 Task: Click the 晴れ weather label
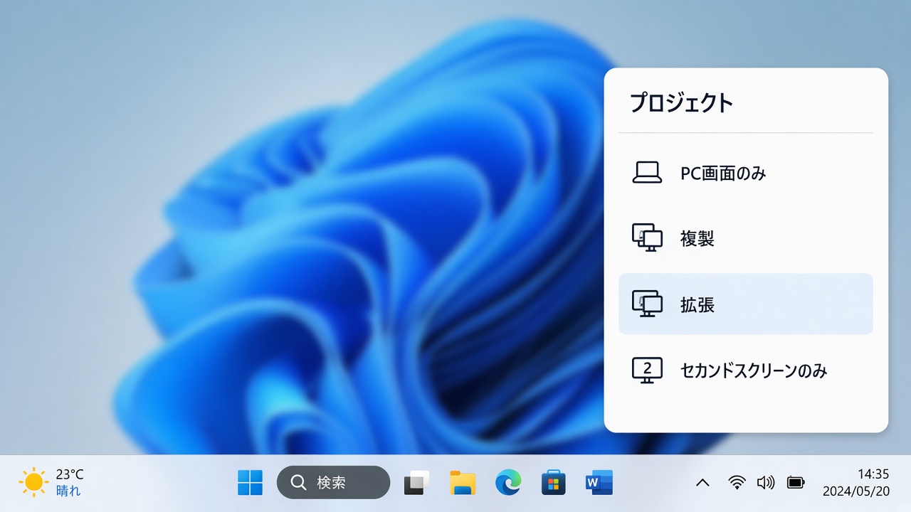pos(68,491)
